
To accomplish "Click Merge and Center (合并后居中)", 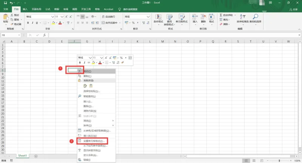I will click(x=109, y=23).
